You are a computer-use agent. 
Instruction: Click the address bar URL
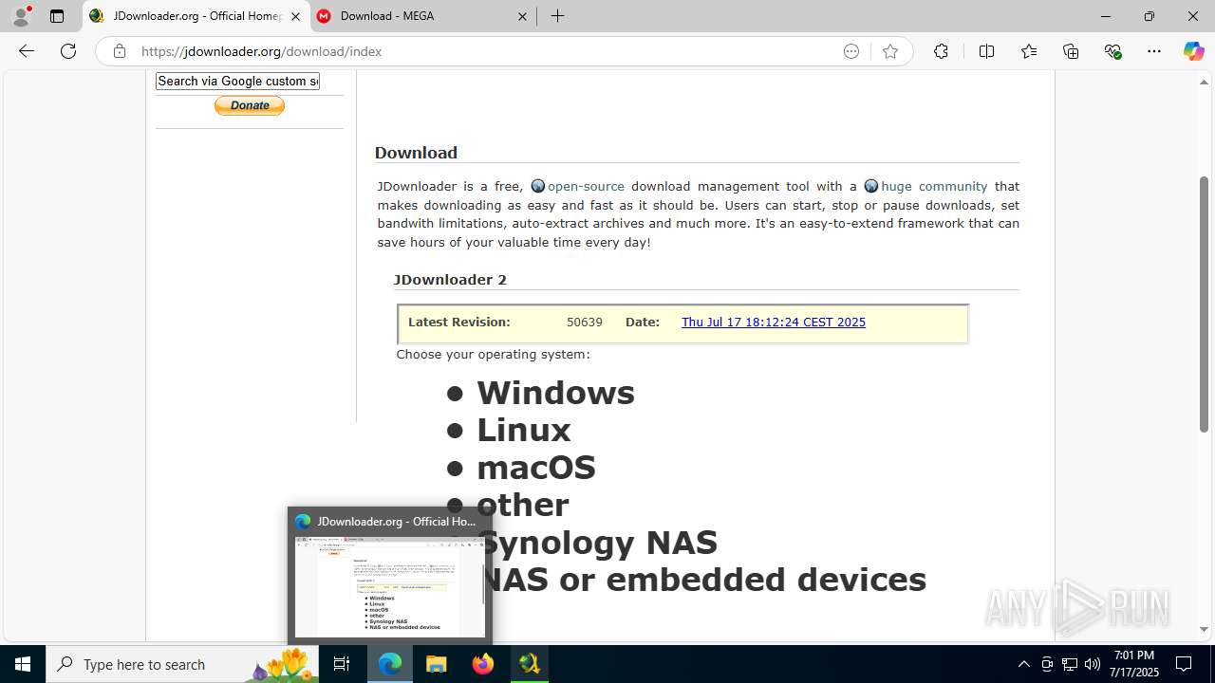click(x=262, y=51)
